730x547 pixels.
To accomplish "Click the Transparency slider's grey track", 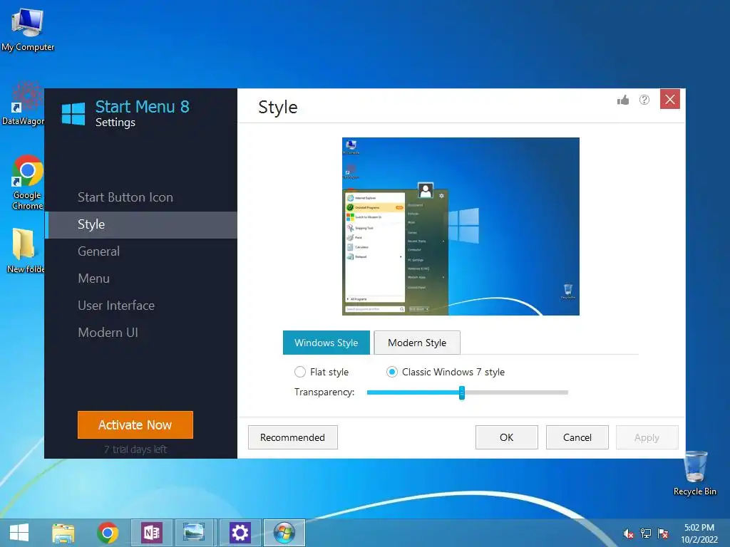I will (516, 392).
